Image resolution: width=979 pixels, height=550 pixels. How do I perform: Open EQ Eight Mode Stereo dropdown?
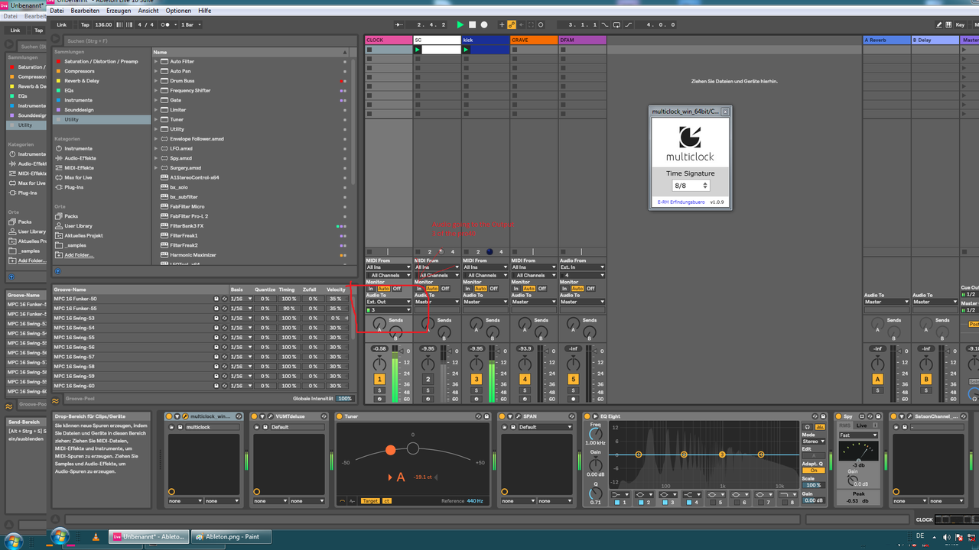(813, 442)
